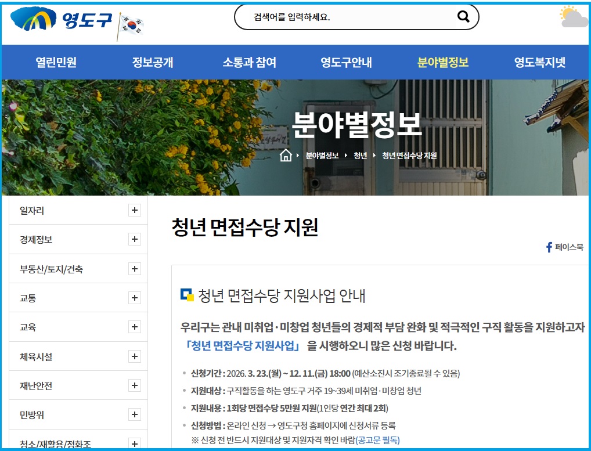The image size is (591, 451).
Task: Click the large 분야별정보 banner title
Action: click(x=356, y=125)
